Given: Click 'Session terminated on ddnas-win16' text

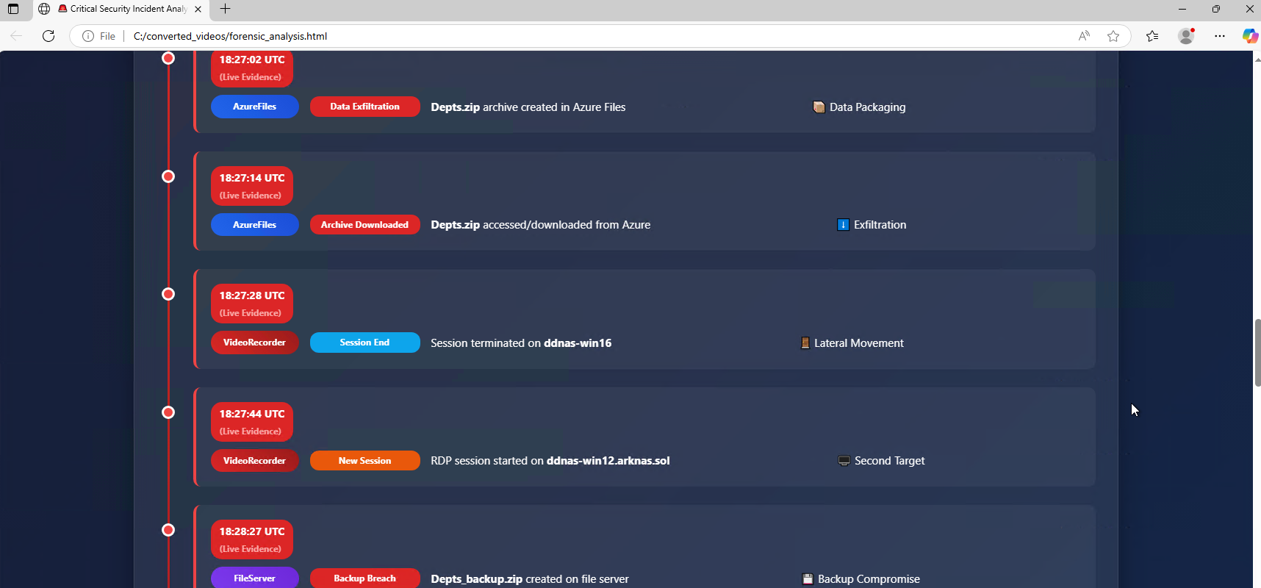Looking at the screenshot, I should [x=521, y=343].
